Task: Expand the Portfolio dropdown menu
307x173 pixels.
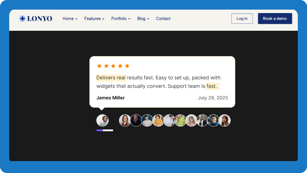Action: click(x=120, y=18)
